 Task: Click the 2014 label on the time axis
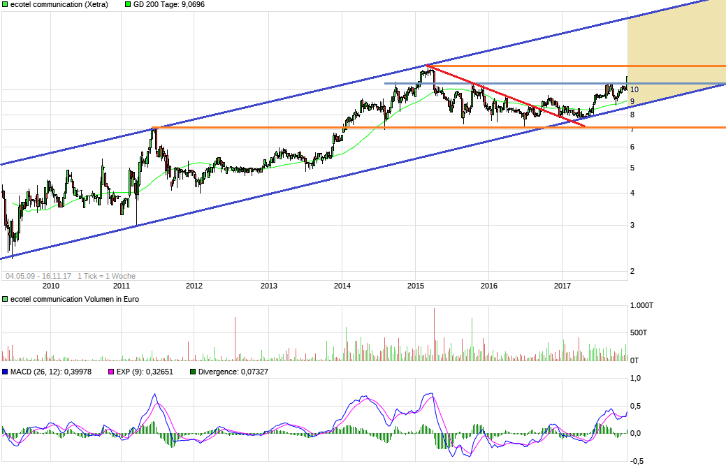click(342, 286)
